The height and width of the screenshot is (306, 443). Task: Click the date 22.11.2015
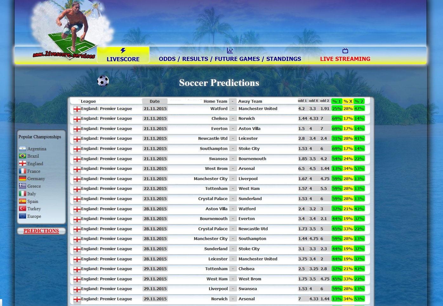click(155, 189)
